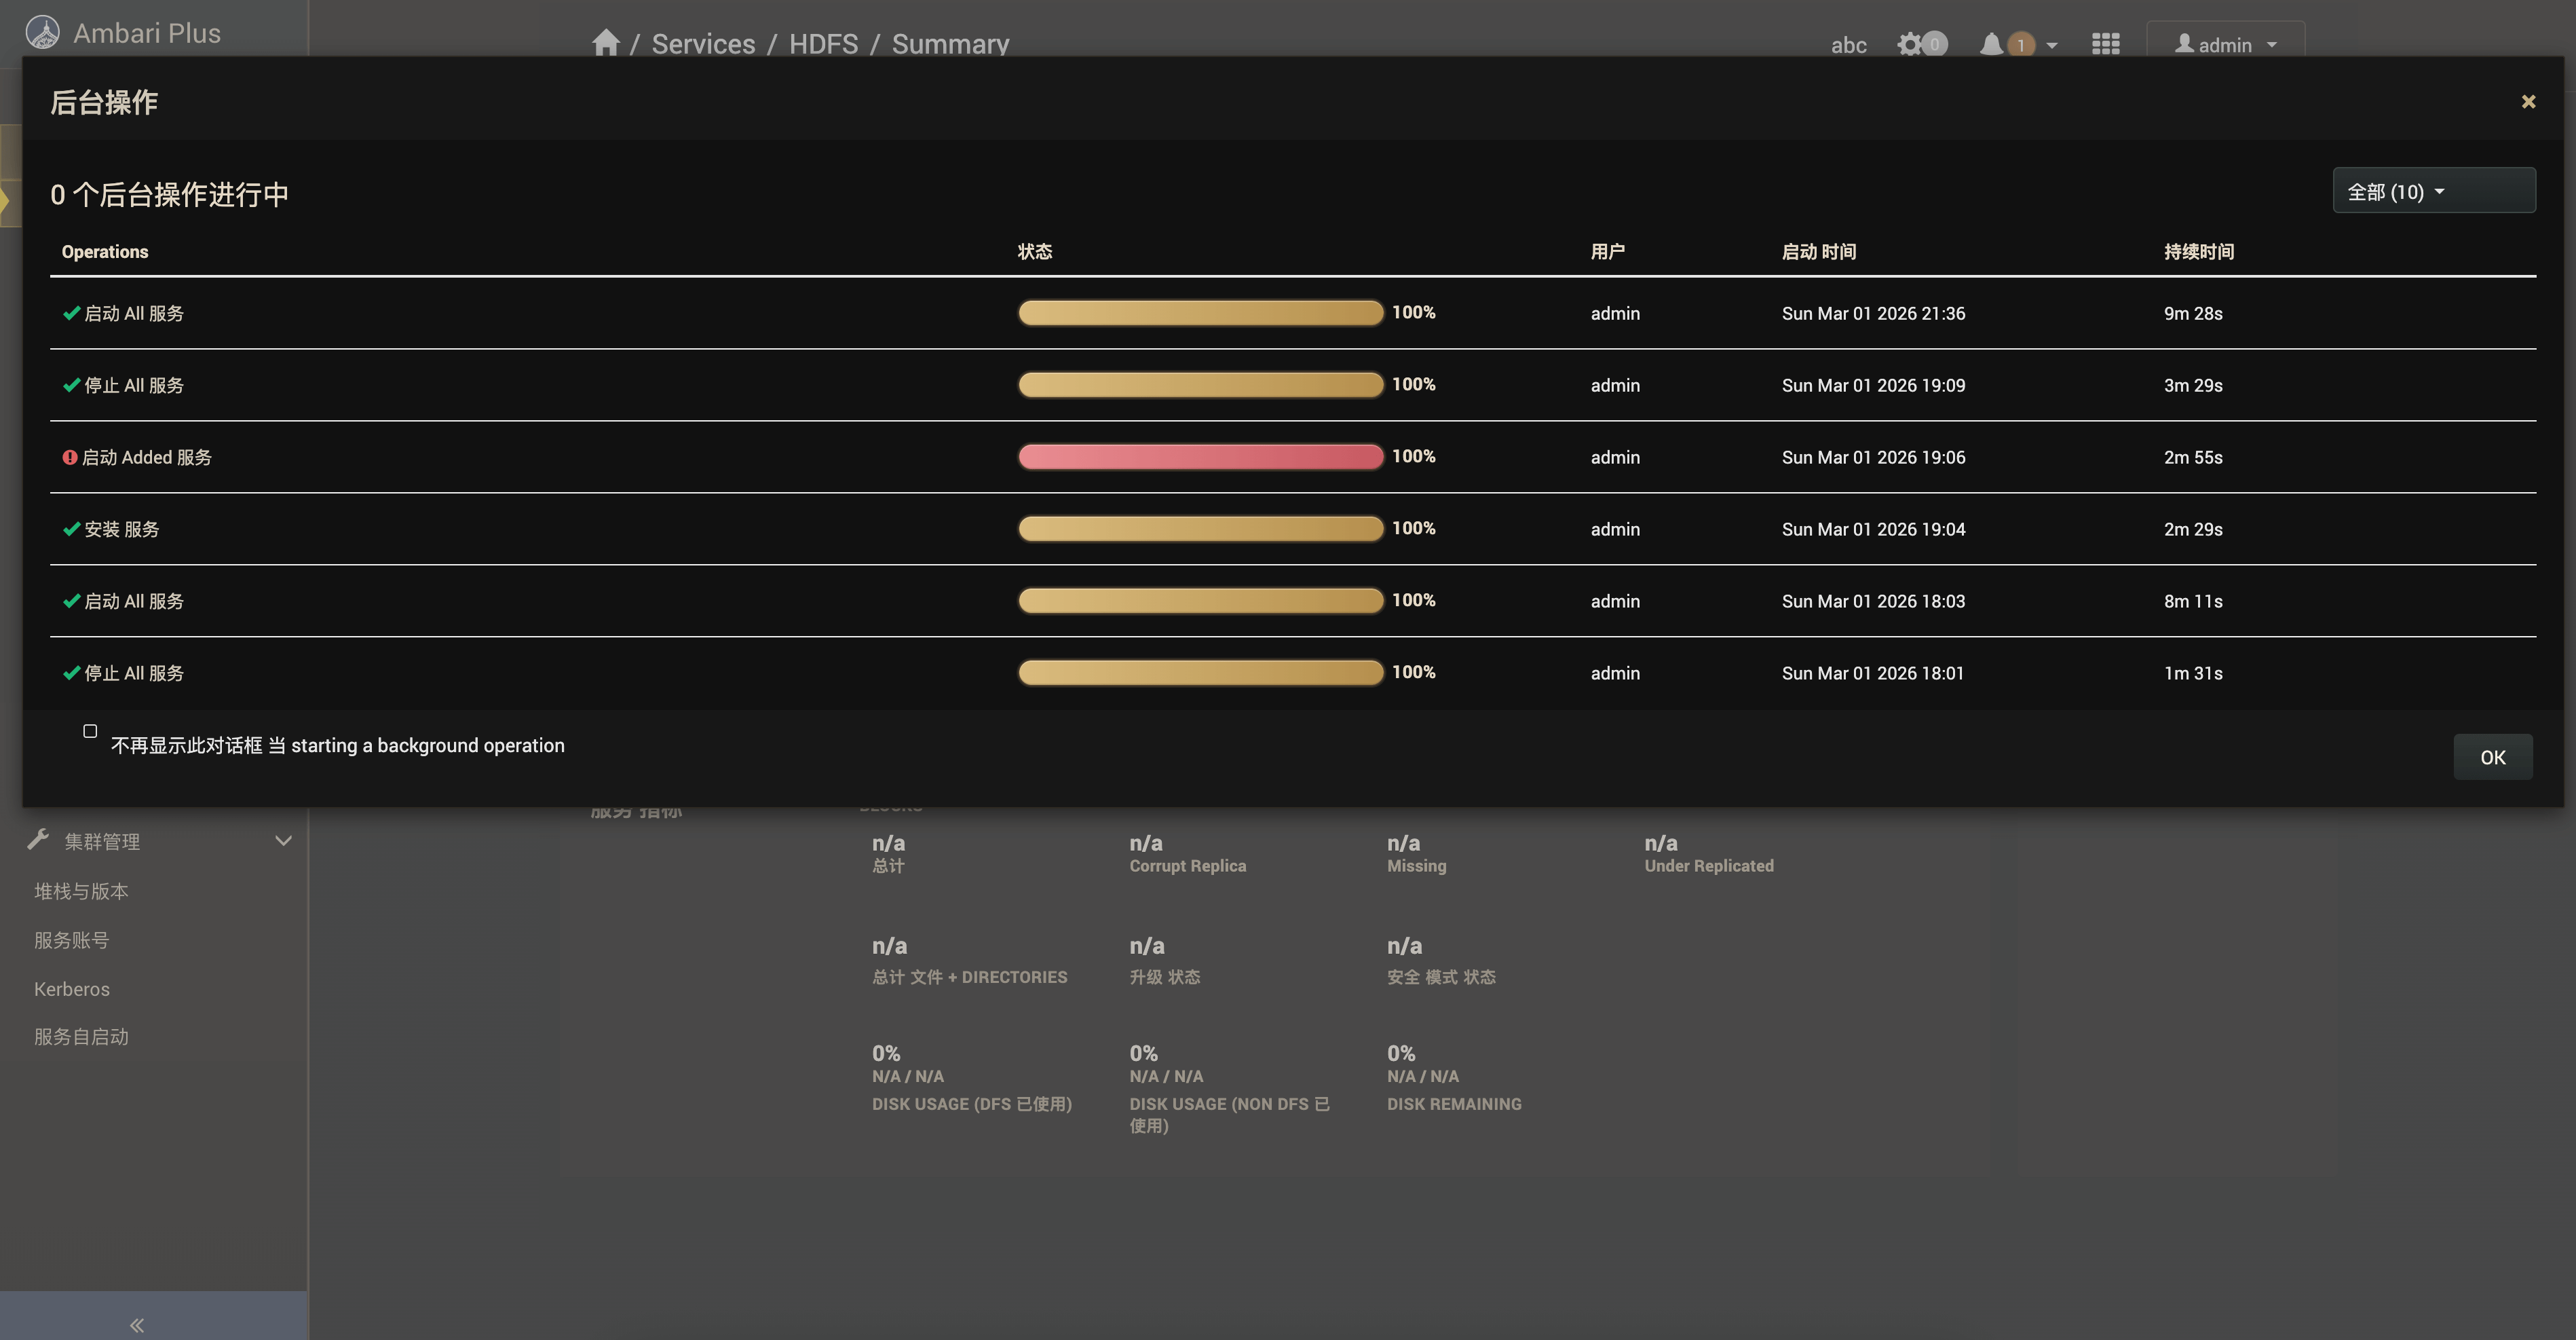Click the wrench icon beside 集群管理

click(38, 840)
